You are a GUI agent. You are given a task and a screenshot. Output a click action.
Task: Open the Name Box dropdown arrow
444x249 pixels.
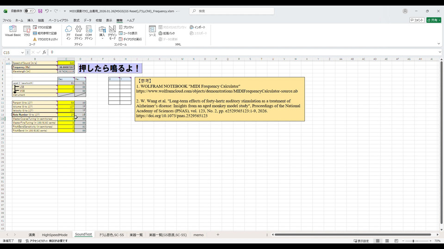pos(23,53)
